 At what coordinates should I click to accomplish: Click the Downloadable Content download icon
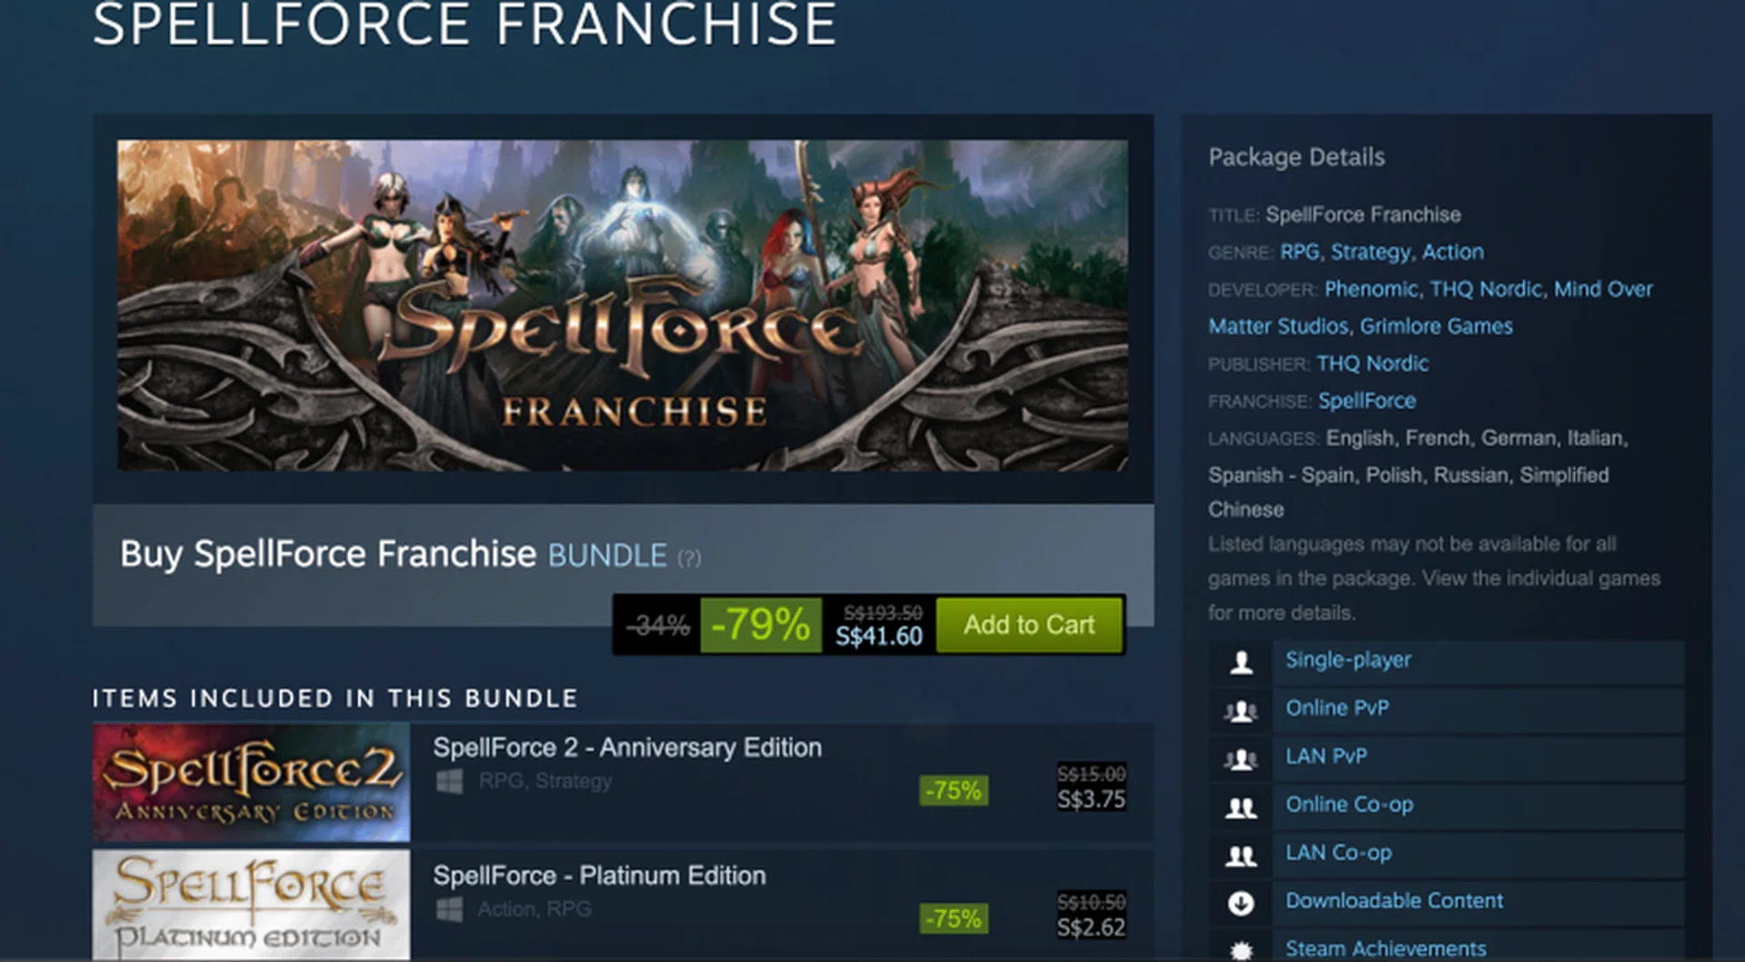coord(1241,903)
